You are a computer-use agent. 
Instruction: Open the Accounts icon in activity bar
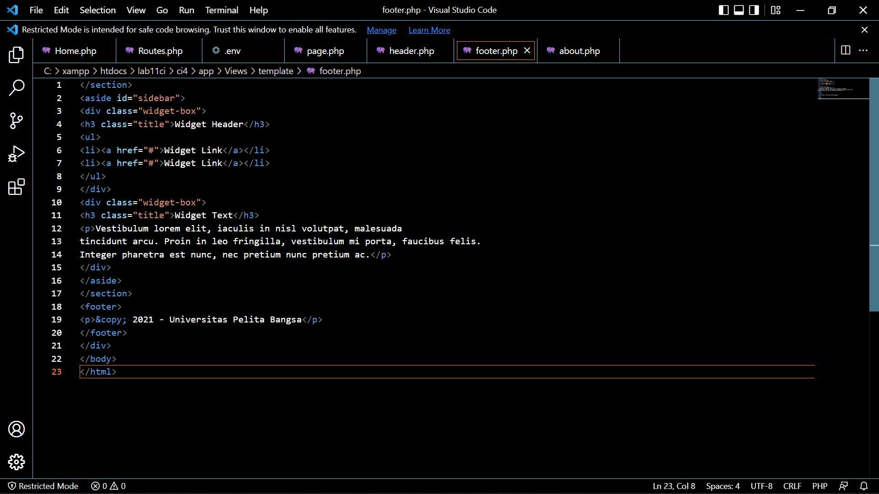pos(16,429)
